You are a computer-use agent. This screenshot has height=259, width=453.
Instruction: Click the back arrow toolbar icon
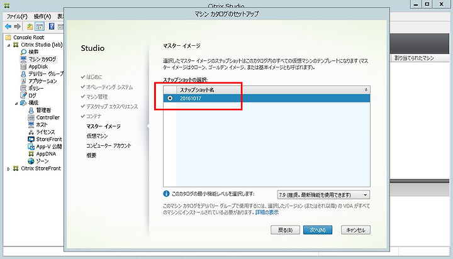(x=8, y=26)
